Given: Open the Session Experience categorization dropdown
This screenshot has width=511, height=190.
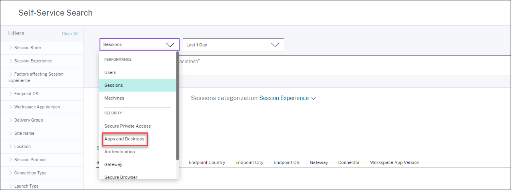Looking at the screenshot, I should [x=287, y=98].
